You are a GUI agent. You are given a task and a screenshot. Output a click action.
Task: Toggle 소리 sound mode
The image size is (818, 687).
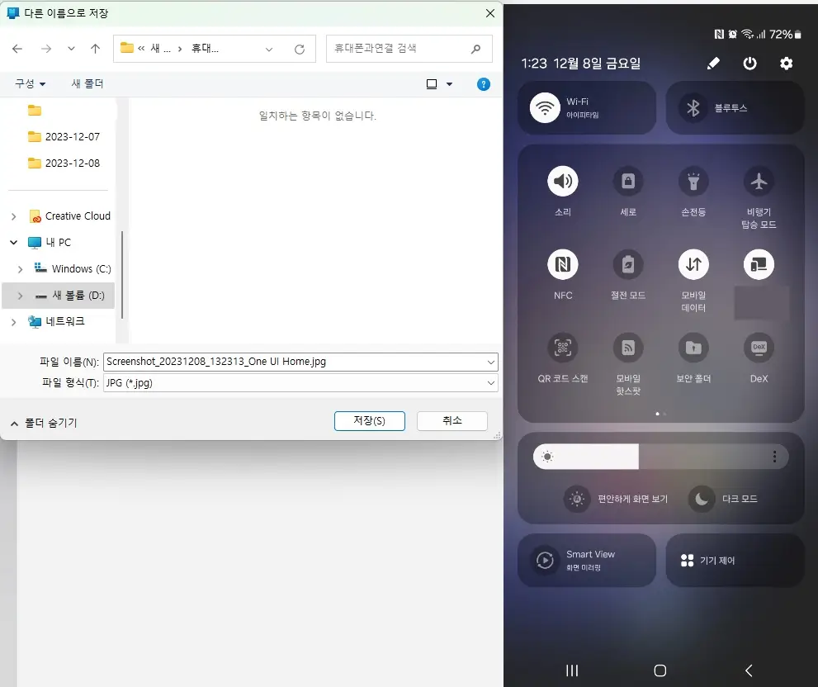click(x=562, y=182)
